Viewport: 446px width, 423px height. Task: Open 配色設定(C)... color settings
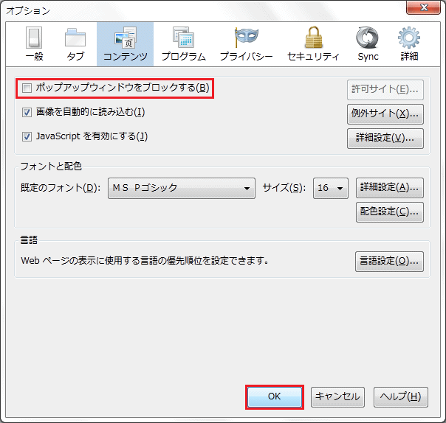(390, 212)
